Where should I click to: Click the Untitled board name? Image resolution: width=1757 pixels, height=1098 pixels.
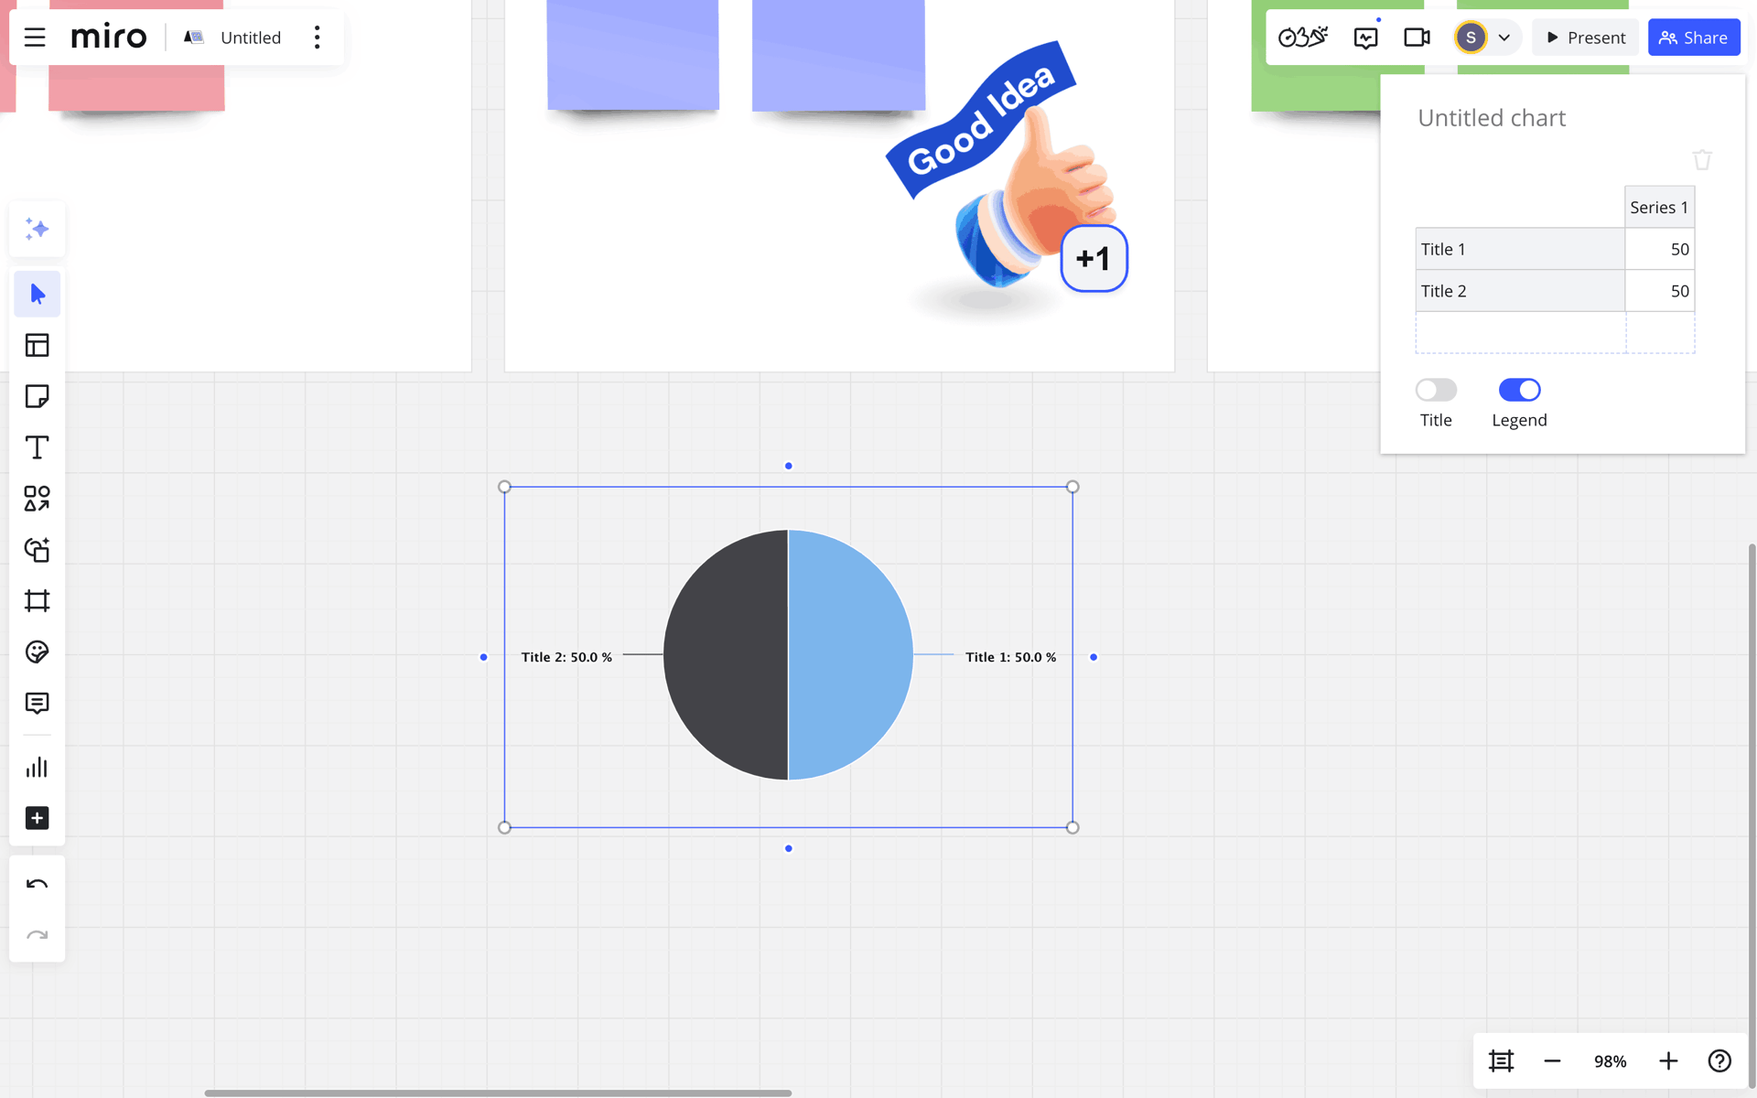[x=251, y=38]
